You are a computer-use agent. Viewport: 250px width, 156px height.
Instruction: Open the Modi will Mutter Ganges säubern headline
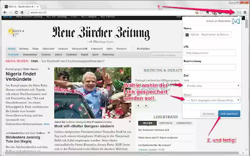pos(84,126)
